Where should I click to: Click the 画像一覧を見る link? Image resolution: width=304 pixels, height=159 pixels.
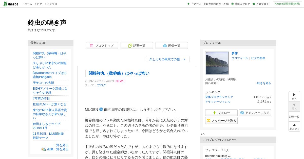(x=58, y=149)
